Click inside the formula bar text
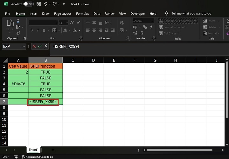229x159 pixels. [x=66, y=46]
